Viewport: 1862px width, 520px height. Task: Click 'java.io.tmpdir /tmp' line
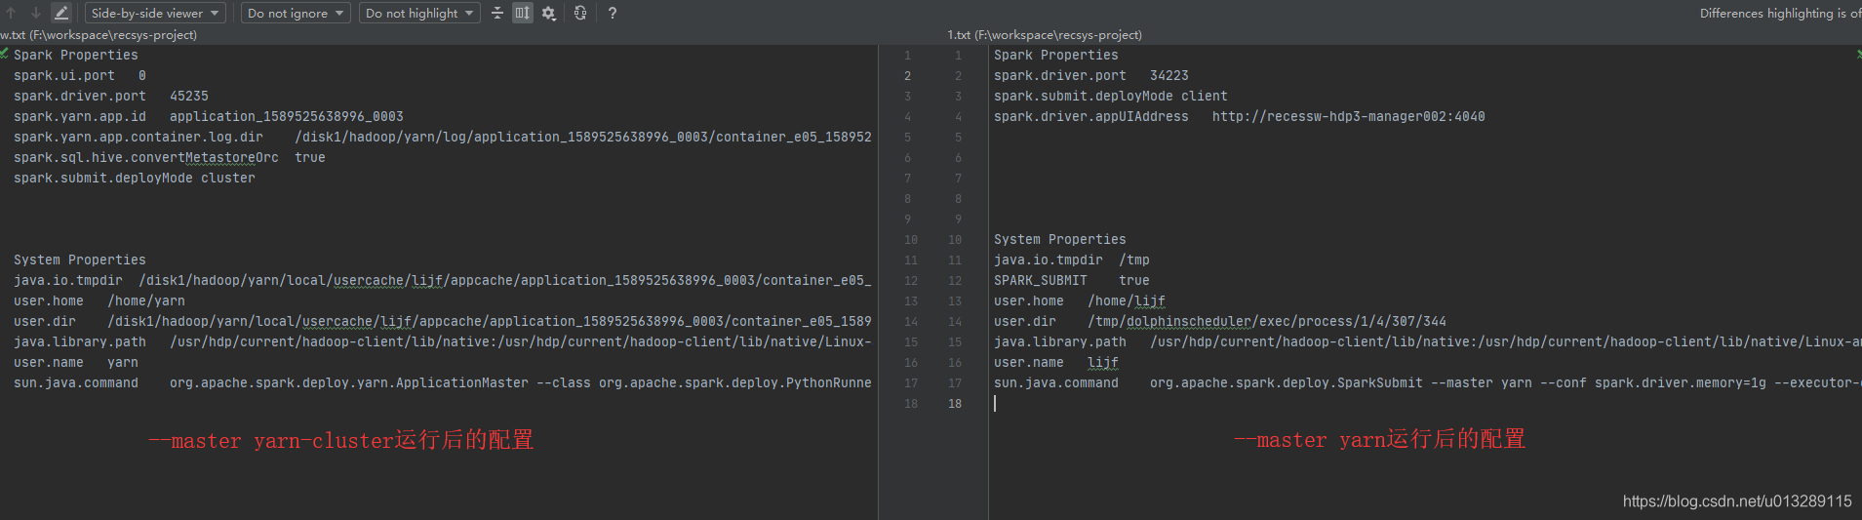[1072, 260]
